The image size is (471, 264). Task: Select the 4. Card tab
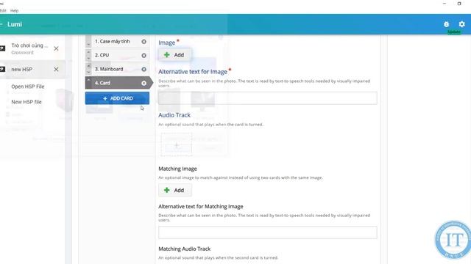pyautogui.click(x=102, y=83)
